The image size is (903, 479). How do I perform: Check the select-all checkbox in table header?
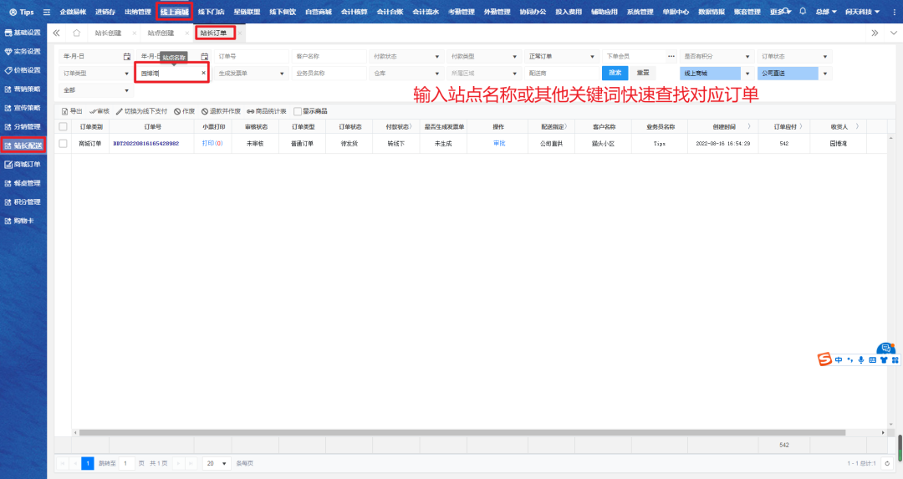pyautogui.click(x=63, y=126)
